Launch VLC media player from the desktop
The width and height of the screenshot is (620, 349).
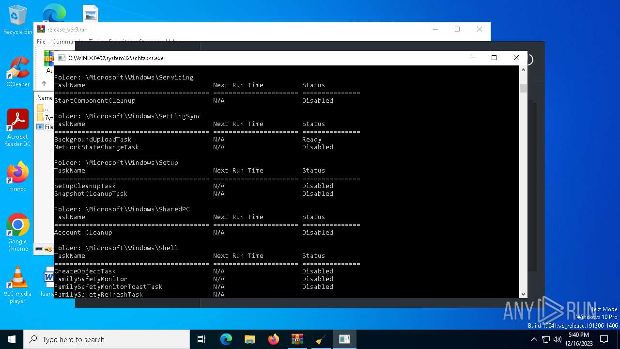[x=17, y=285]
